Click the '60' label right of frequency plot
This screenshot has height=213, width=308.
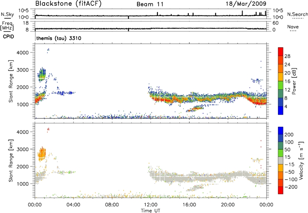click(275, 23)
